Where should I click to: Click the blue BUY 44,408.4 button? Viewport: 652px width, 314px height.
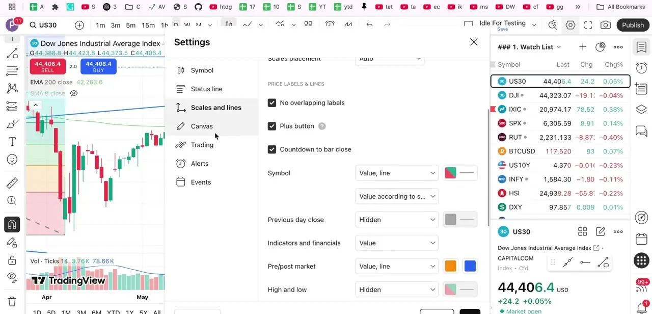click(x=98, y=67)
